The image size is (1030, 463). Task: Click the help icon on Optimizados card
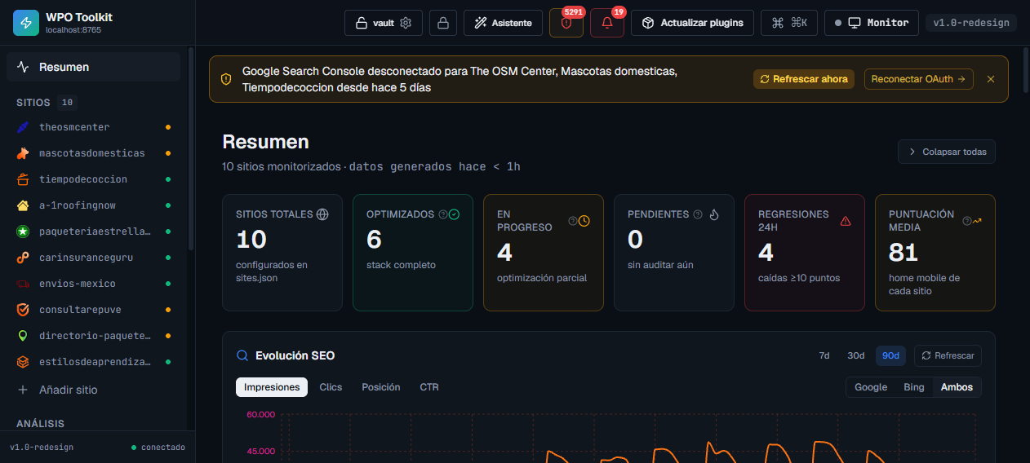click(443, 214)
